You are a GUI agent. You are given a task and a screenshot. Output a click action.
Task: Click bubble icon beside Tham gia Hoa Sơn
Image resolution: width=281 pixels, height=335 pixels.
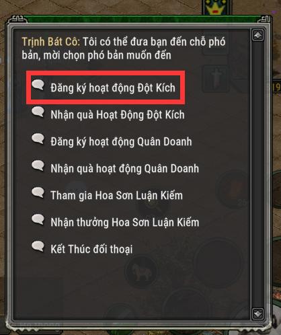click(x=38, y=192)
